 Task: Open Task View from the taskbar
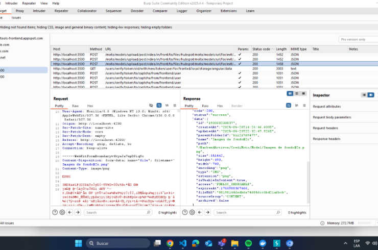point(157,243)
